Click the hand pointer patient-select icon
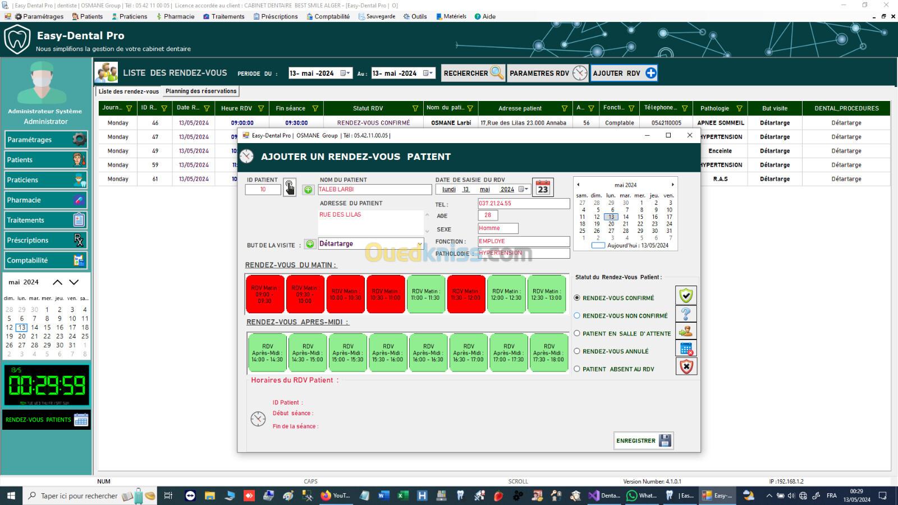The height and width of the screenshot is (505, 898). click(x=290, y=187)
